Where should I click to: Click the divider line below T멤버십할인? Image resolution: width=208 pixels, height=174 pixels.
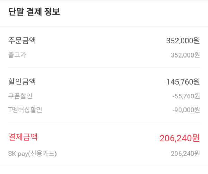click(x=104, y=122)
